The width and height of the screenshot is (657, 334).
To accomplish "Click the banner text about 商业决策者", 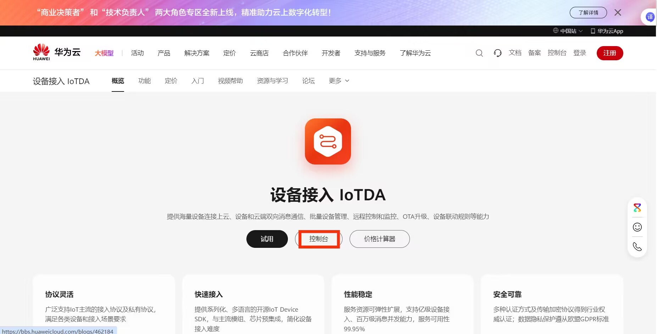I will 184,12.
